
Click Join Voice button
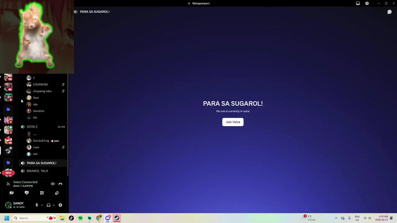233,122
